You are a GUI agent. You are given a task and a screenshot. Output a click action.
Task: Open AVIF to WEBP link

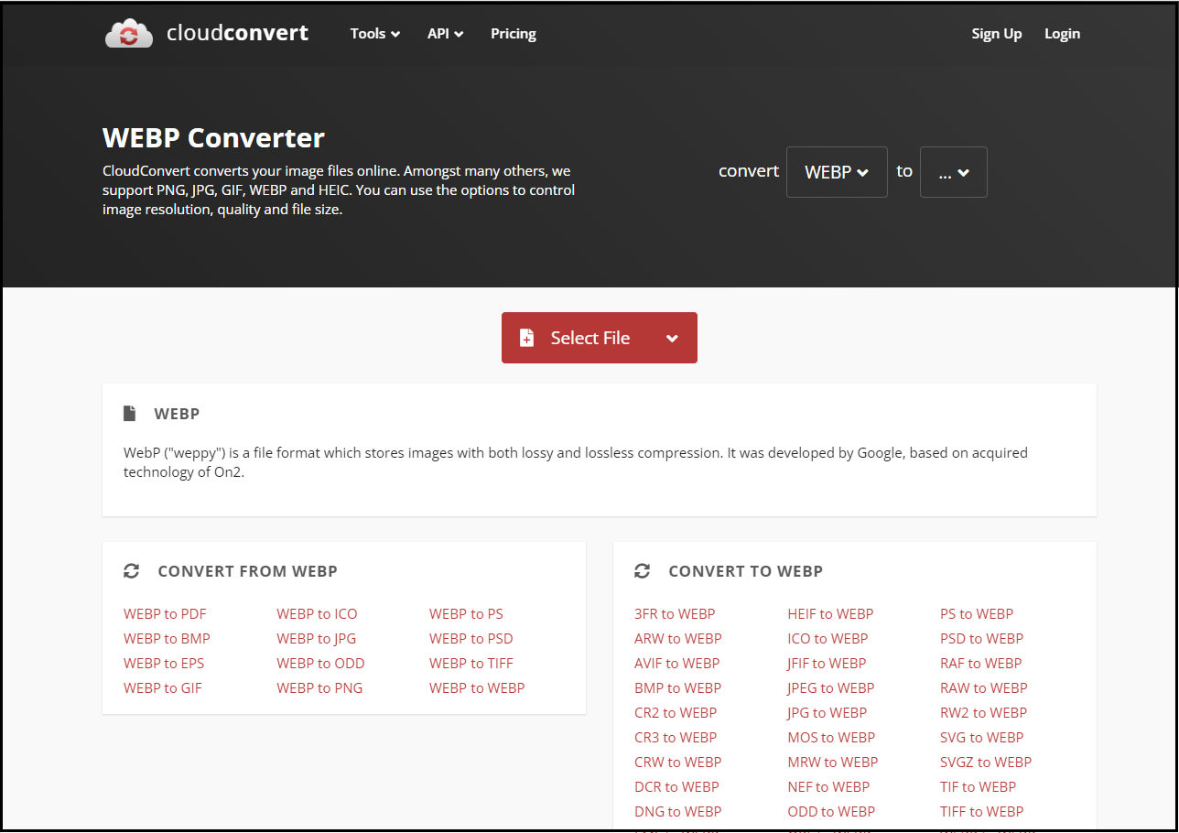point(677,664)
